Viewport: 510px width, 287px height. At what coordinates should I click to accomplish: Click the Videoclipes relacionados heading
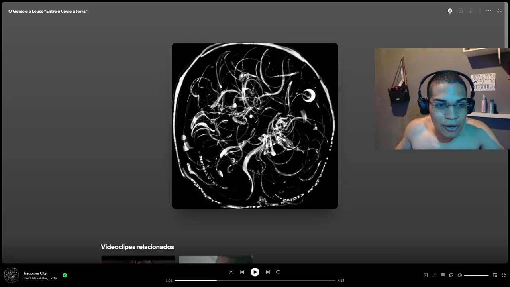click(137, 247)
